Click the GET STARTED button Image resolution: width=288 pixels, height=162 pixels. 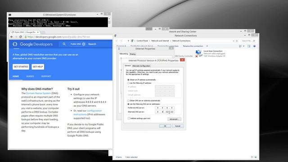[21, 67]
